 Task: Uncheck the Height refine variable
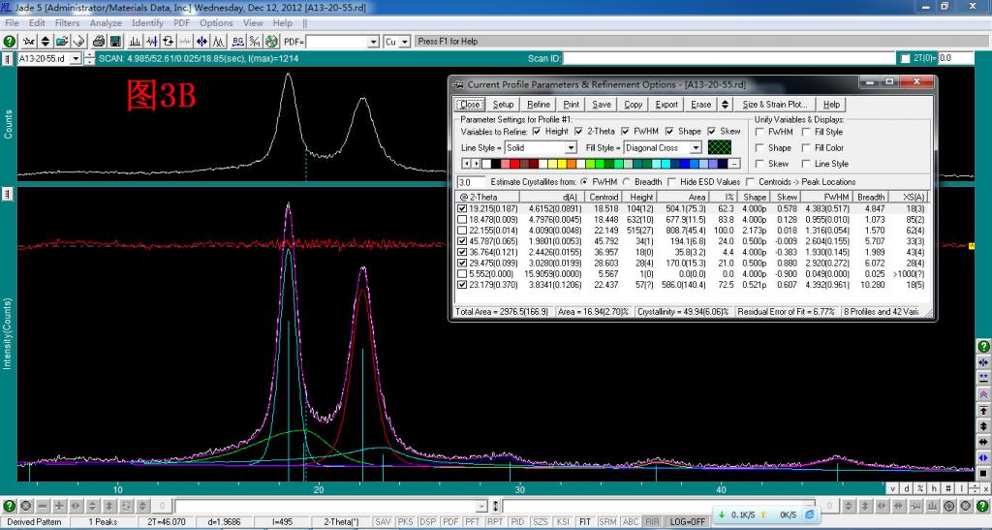pyautogui.click(x=537, y=131)
